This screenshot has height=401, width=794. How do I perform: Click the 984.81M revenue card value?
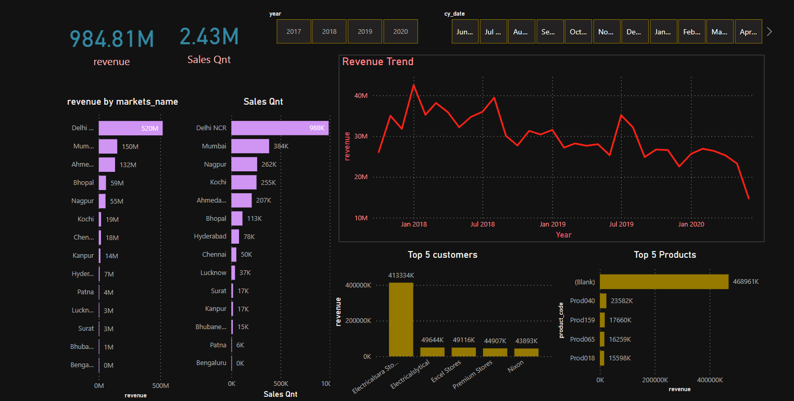[x=112, y=39]
